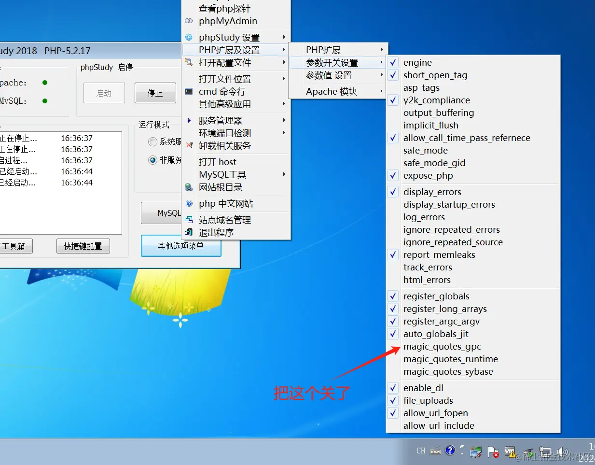Enable allow_url_include

coord(473,425)
